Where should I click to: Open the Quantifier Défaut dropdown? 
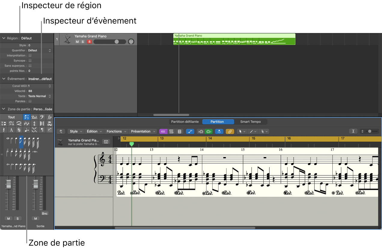coord(40,50)
